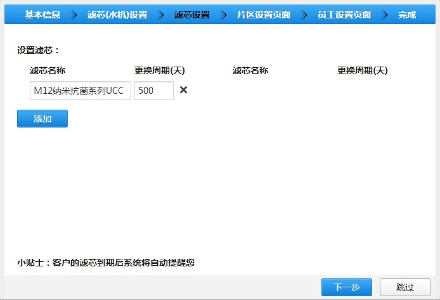
Task: Focus the filter name field with M12纳米抗菌系列UCC
Action: click(81, 91)
